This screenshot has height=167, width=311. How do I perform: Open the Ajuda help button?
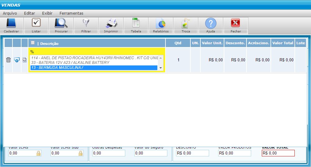[x=211, y=24]
